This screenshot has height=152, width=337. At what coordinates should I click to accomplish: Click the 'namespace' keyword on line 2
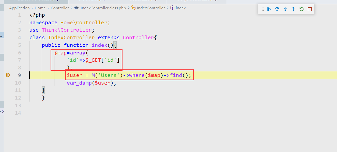tap(43, 23)
